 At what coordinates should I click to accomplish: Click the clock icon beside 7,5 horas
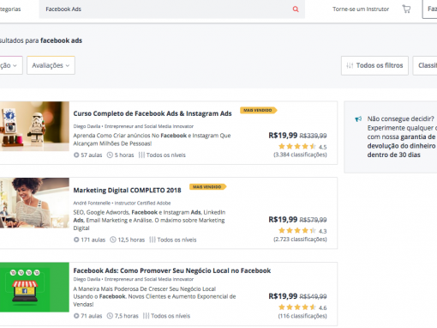(x=110, y=316)
